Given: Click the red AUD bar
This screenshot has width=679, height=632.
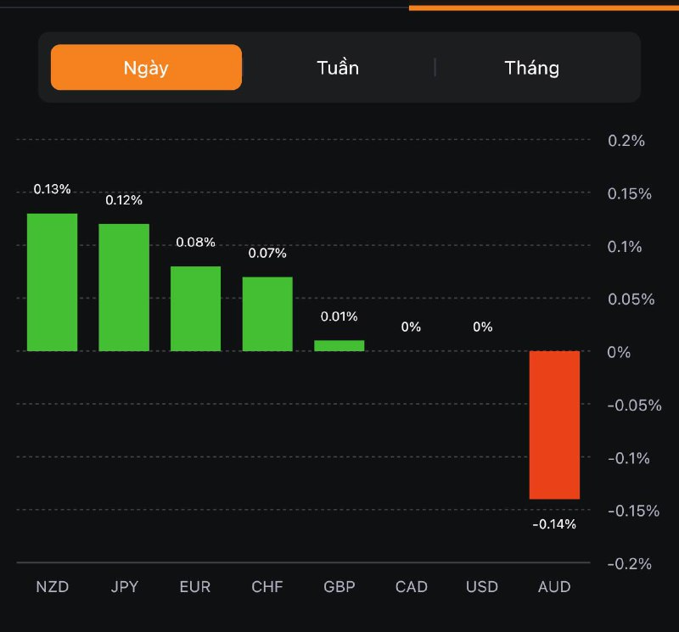Looking at the screenshot, I should (x=554, y=425).
